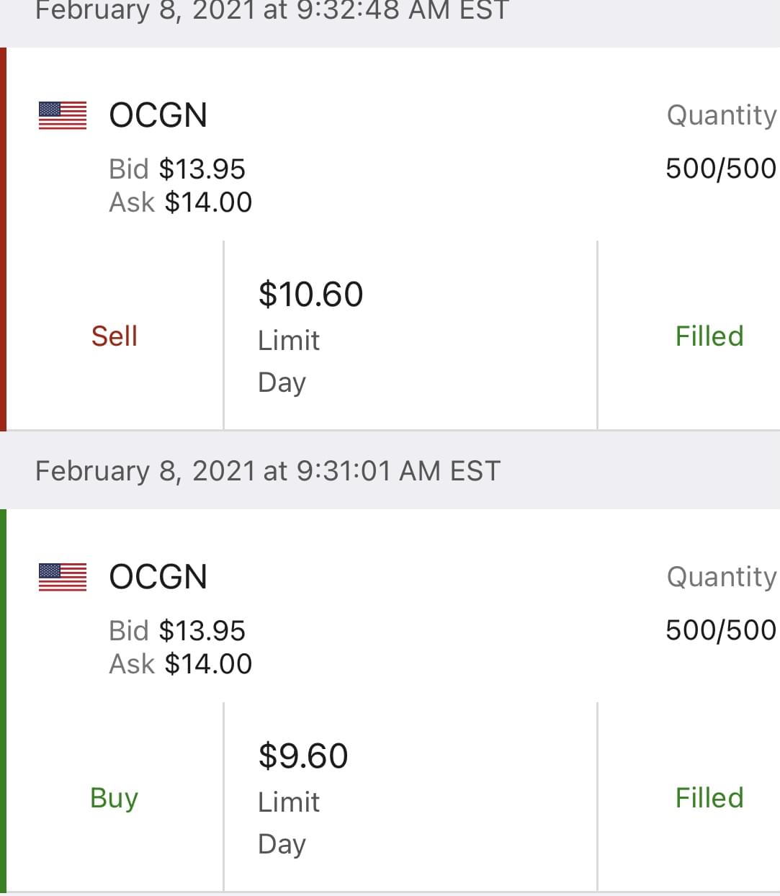Image resolution: width=780 pixels, height=896 pixels.
Task: Tap Limit order type on sell order
Action: [x=289, y=341]
